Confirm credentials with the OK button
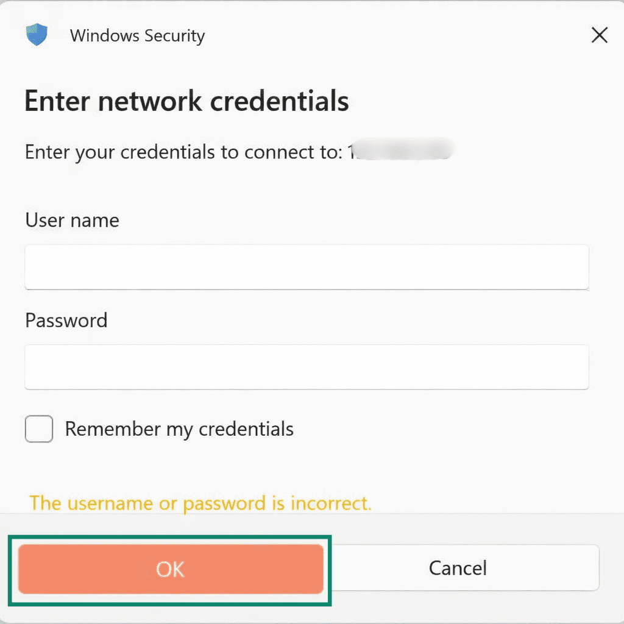This screenshot has height=624, width=624. click(171, 569)
